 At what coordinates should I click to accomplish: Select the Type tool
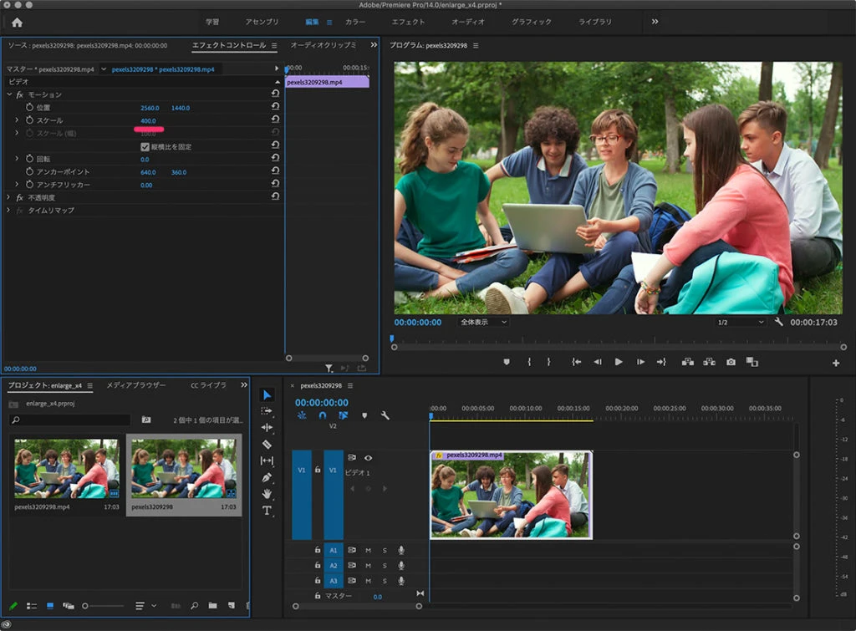click(x=267, y=511)
